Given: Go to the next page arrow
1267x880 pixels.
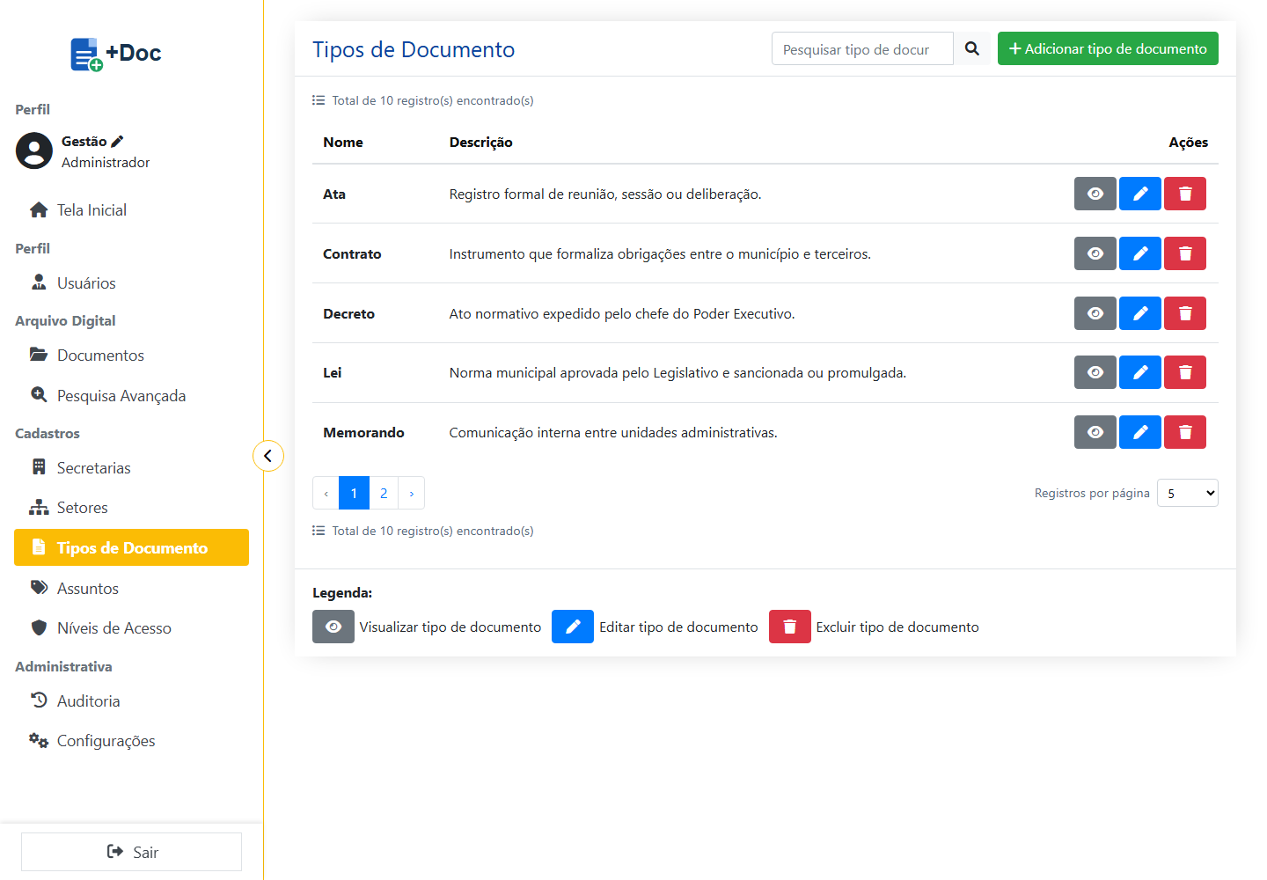Looking at the screenshot, I should point(412,493).
